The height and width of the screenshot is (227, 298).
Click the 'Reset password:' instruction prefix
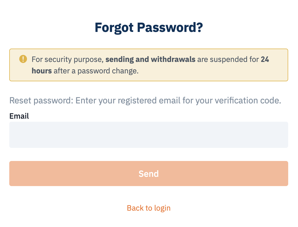point(41,101)
